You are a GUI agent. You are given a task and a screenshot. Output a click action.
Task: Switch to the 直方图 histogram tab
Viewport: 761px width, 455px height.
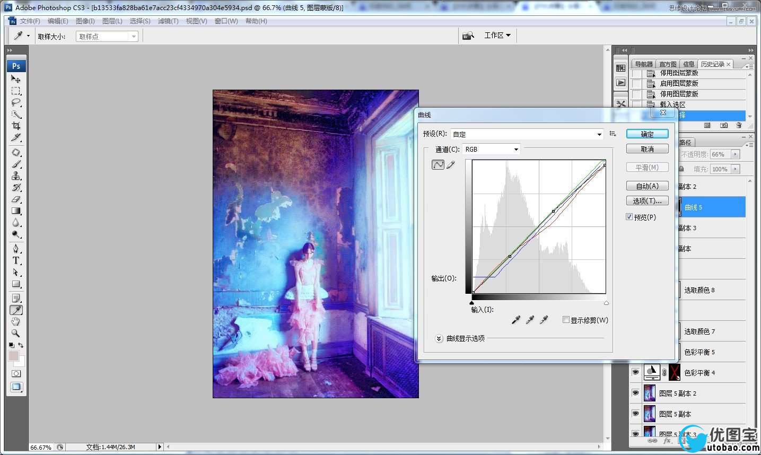(668, 64)
